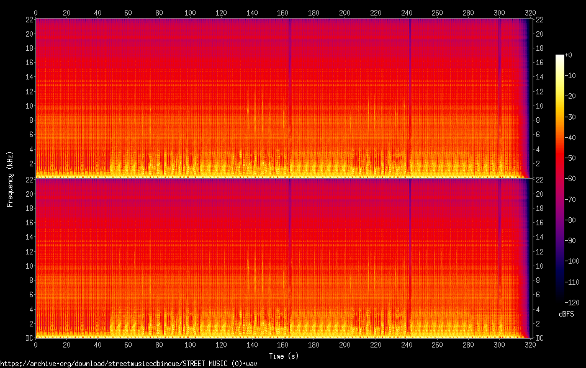Click the "-60" color scale value

click(x=570, y=179)
